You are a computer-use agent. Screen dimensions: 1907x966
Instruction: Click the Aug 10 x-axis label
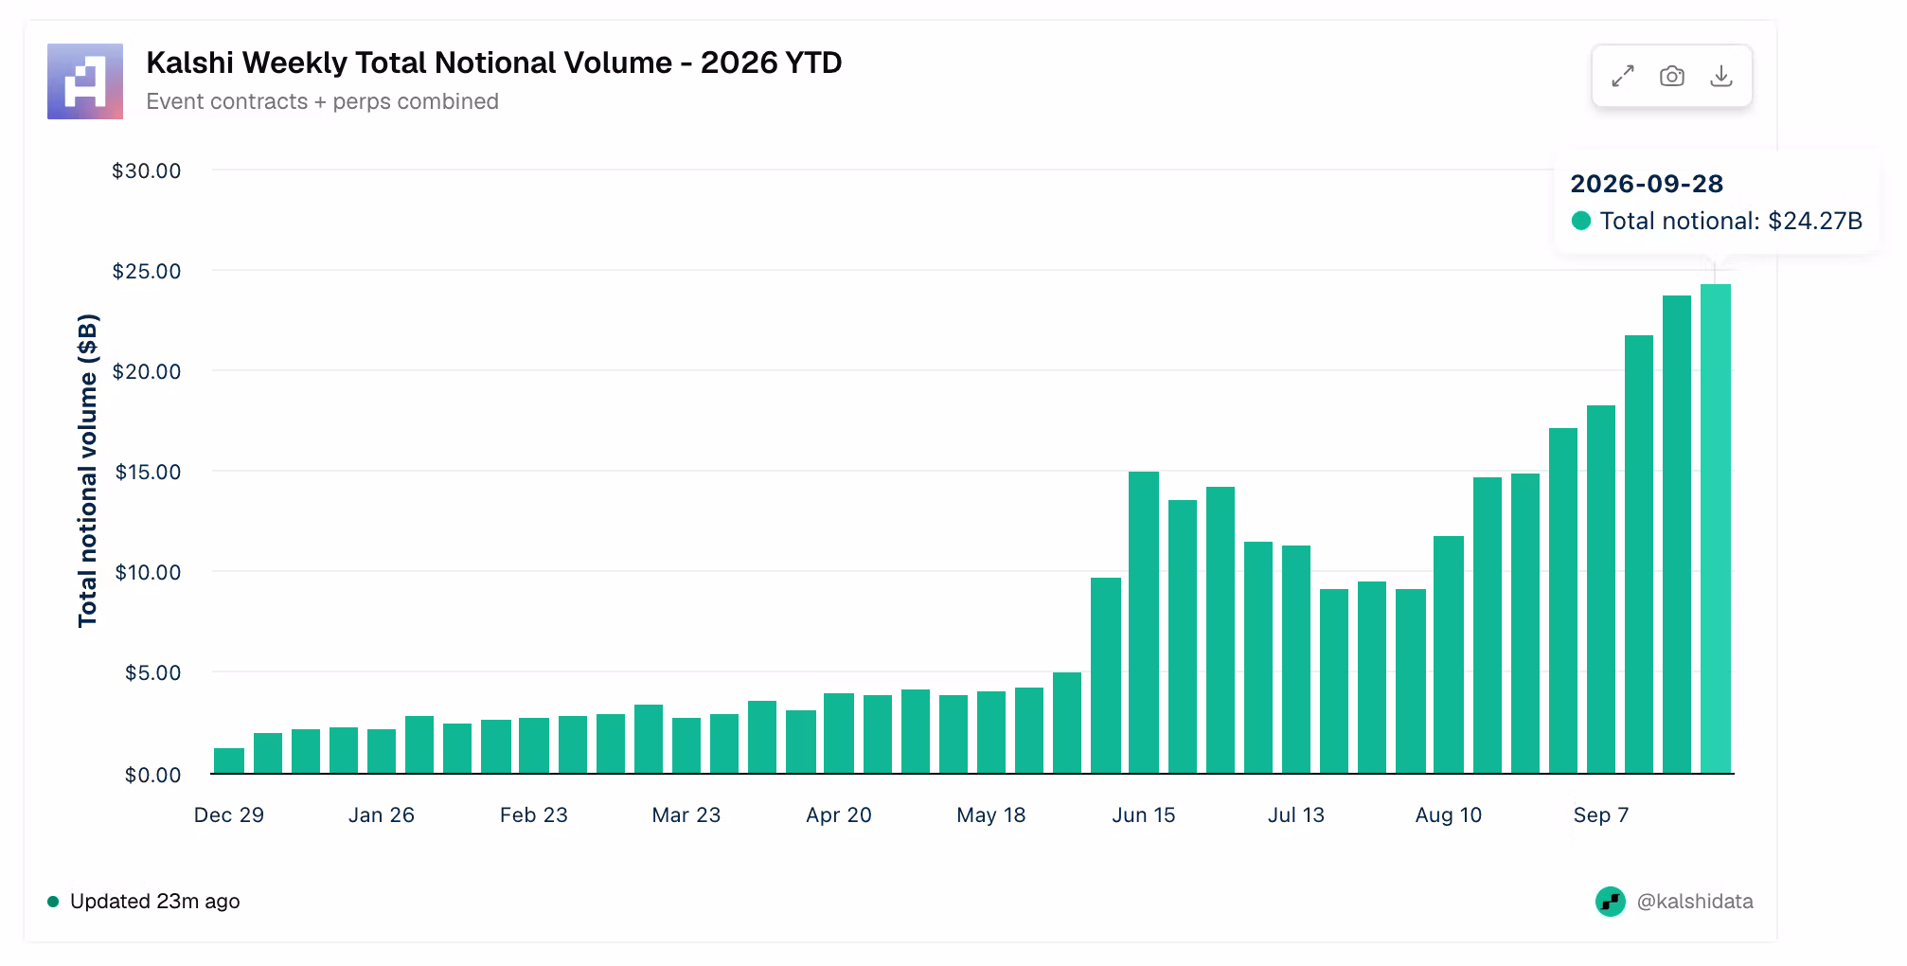click(x=1449, y=815)
